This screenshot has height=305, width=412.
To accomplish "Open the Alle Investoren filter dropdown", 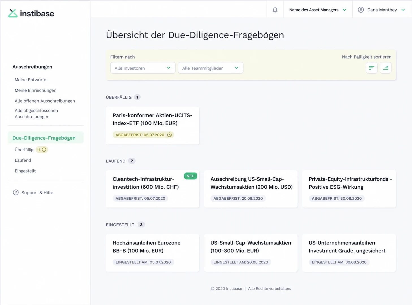I will click(x=143, y=68).
